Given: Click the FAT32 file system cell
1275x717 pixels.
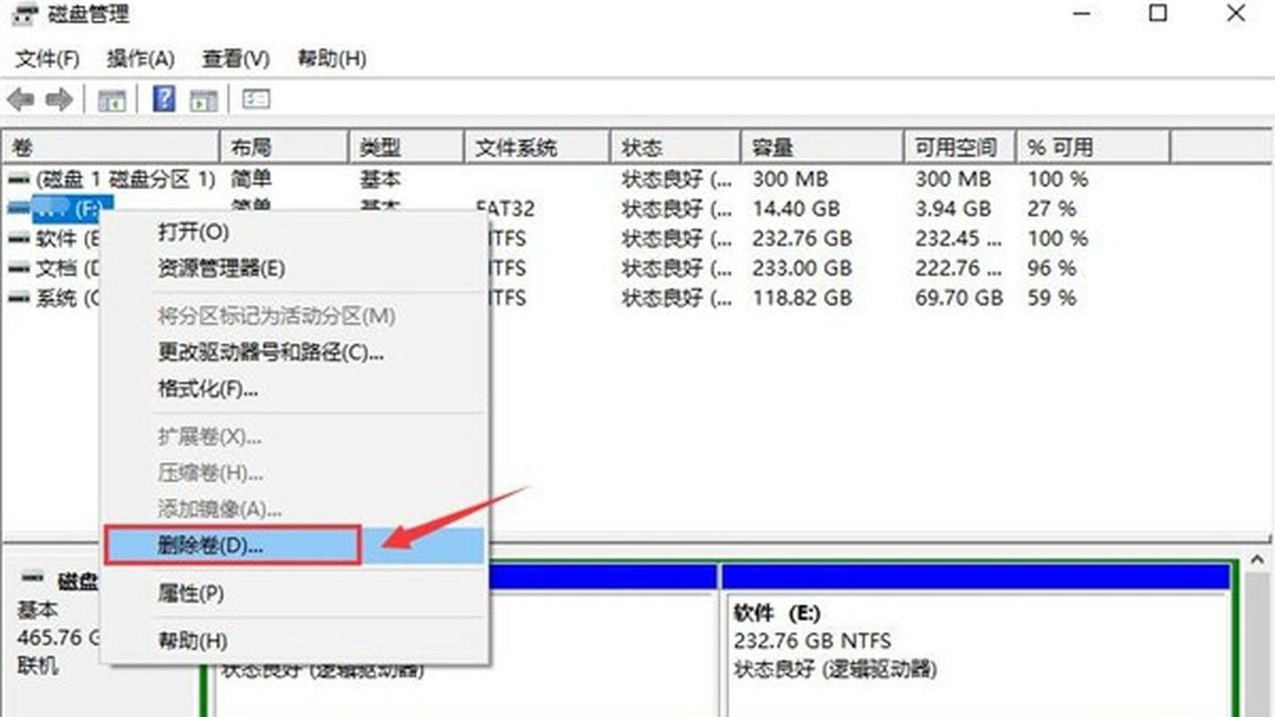Looking at the screenshot, I should tap(505, 209).
